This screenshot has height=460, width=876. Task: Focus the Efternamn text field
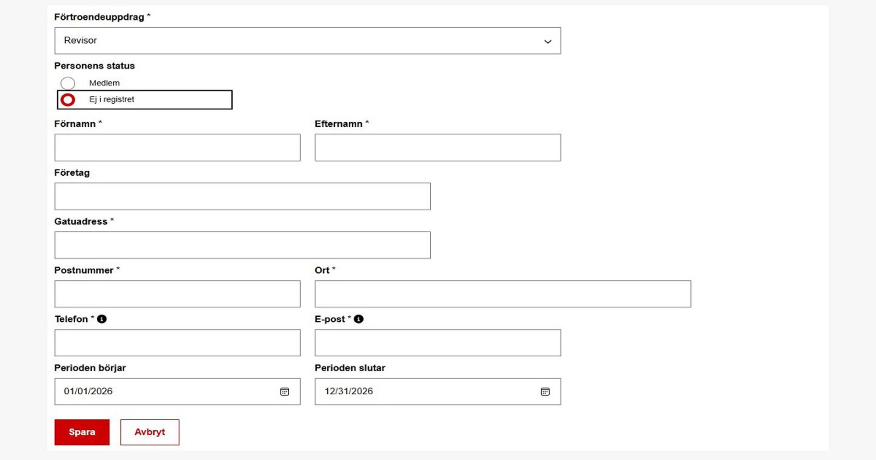[x=437, y=147]
